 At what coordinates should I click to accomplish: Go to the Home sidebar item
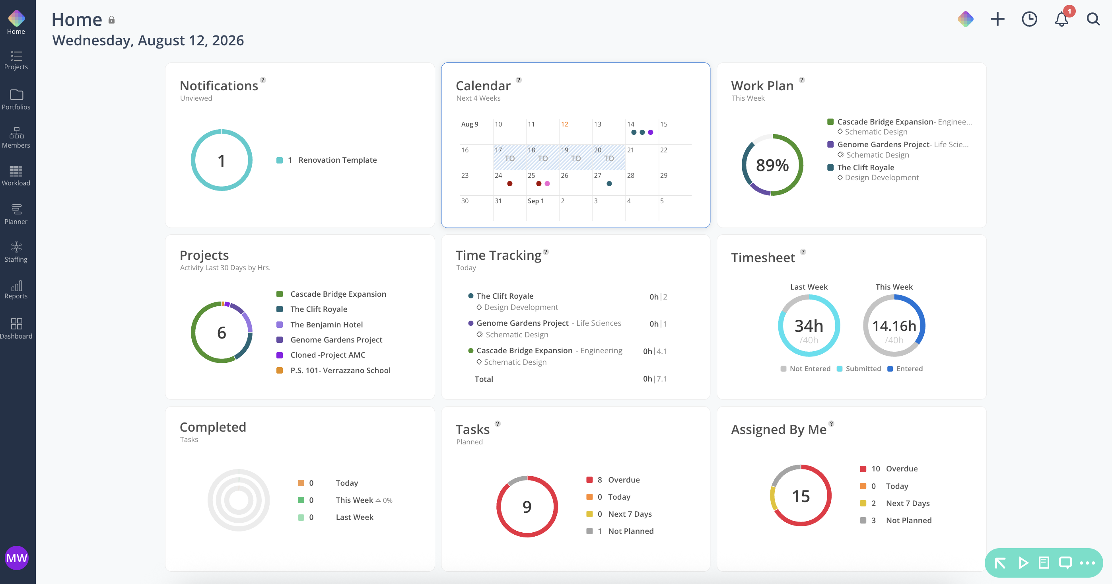coord(16,21)
